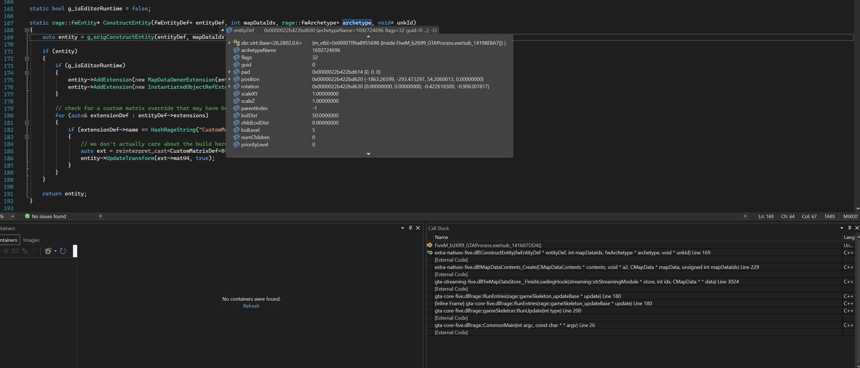Screen dimensions: 860x368
Task: Click the lodDist field icon
Action: coord(236,115)
